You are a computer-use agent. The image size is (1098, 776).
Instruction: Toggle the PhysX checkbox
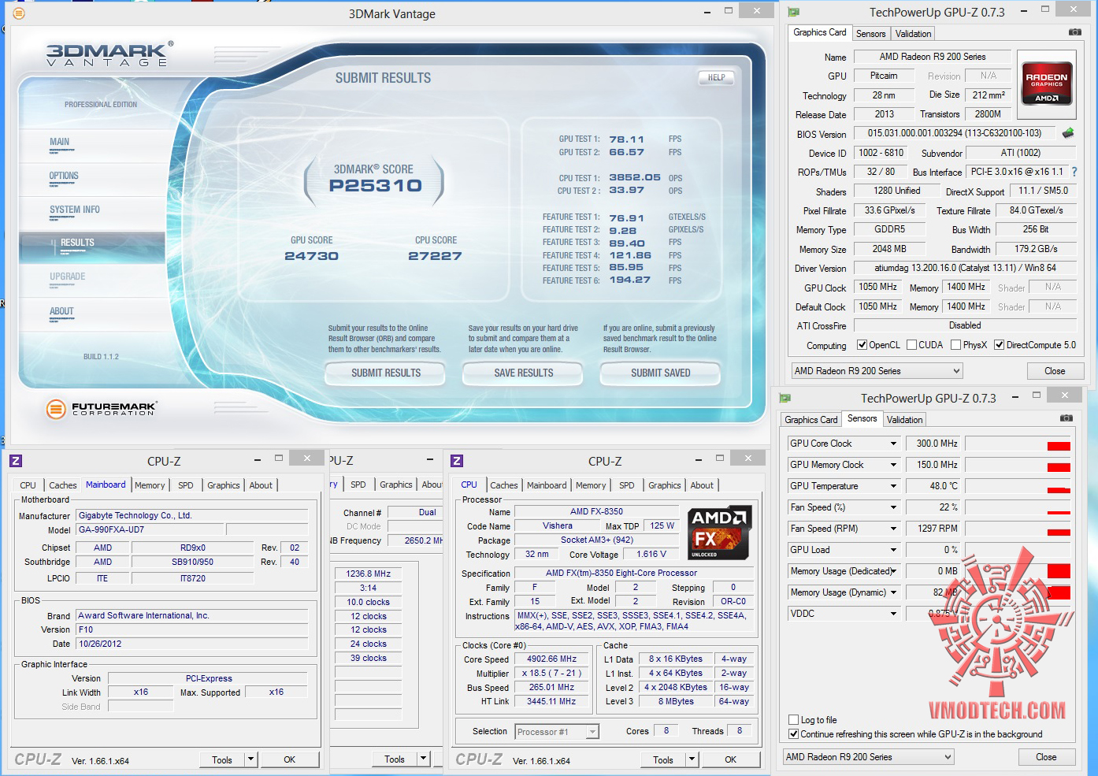(x=955, y=345)
